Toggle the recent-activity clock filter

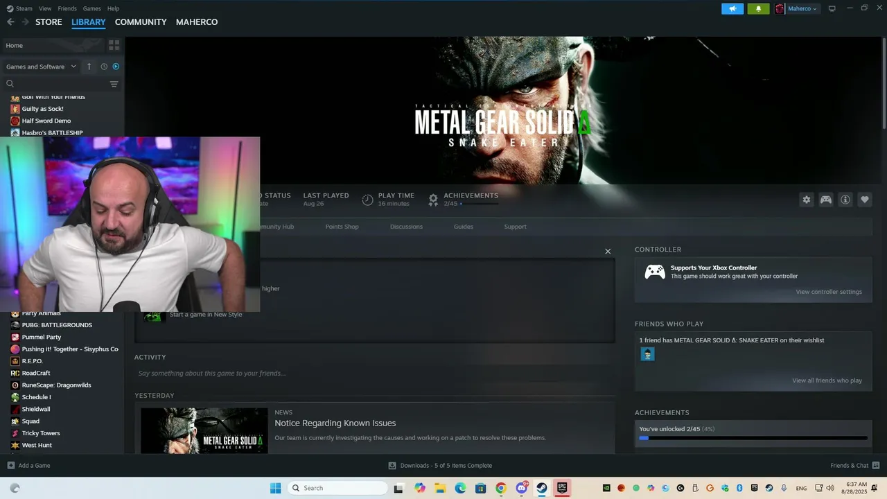click(104, 67)
